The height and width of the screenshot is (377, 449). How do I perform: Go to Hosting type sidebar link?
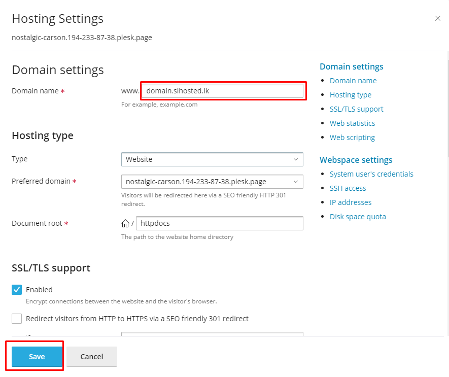(350, 95)
